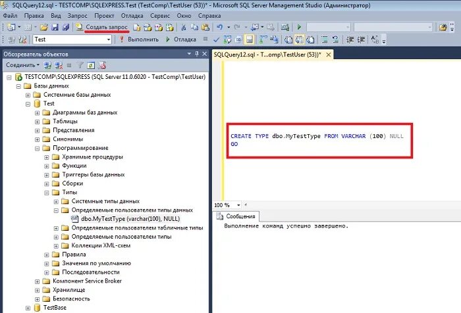The height and width of the screenshot is (313, 461).
Task: Click the Создать запрос button
Action: 102,28
